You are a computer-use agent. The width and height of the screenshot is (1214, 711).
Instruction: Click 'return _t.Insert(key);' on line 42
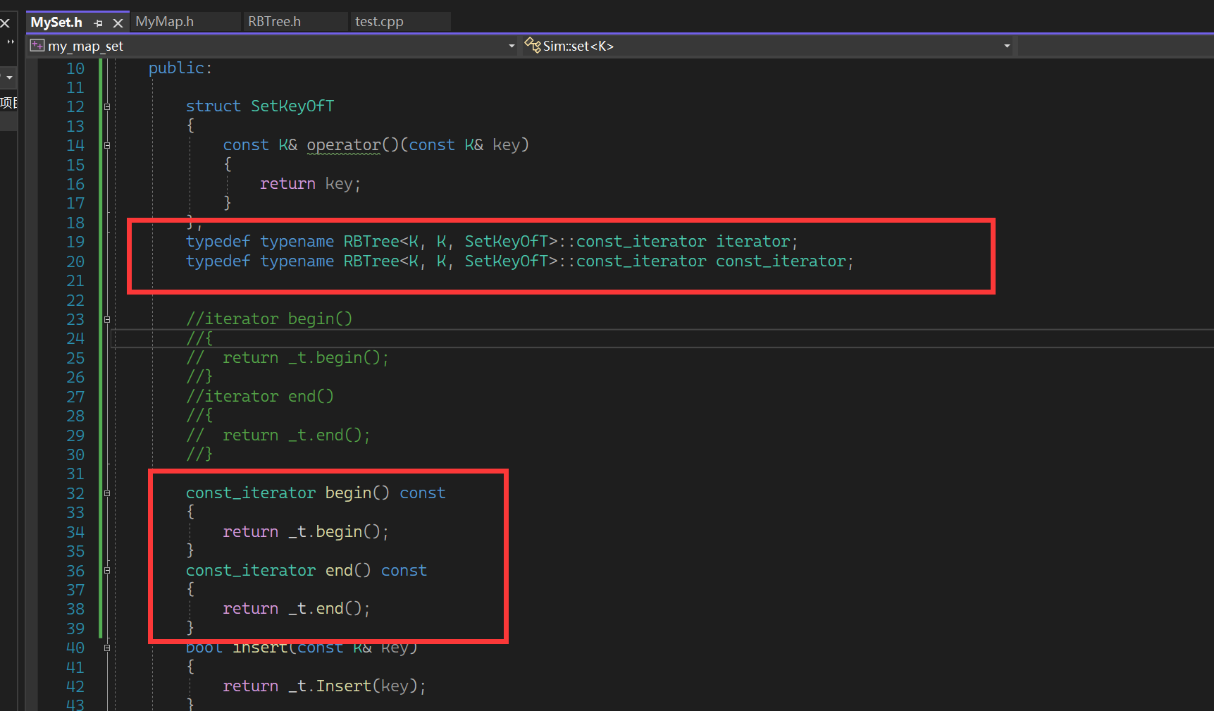[324, 686]
